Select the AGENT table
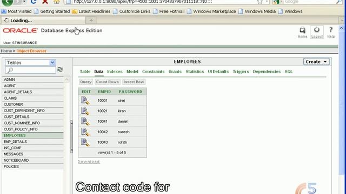This screenshot has width=346, height=194. [32, 86]
